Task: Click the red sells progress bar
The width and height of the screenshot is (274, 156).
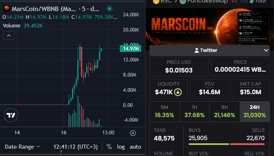Action: [x=247, y=144]
